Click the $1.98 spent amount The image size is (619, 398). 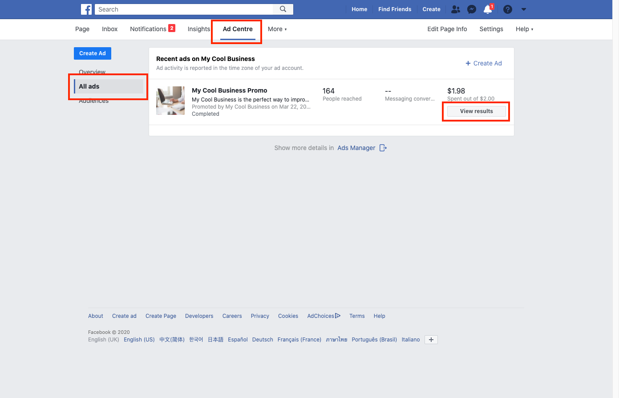coord(456,91)
